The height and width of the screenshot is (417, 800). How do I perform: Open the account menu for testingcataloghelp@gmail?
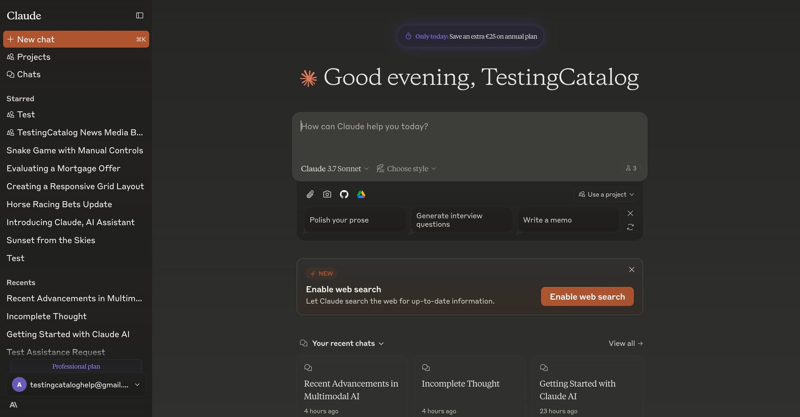click(76, 385)
